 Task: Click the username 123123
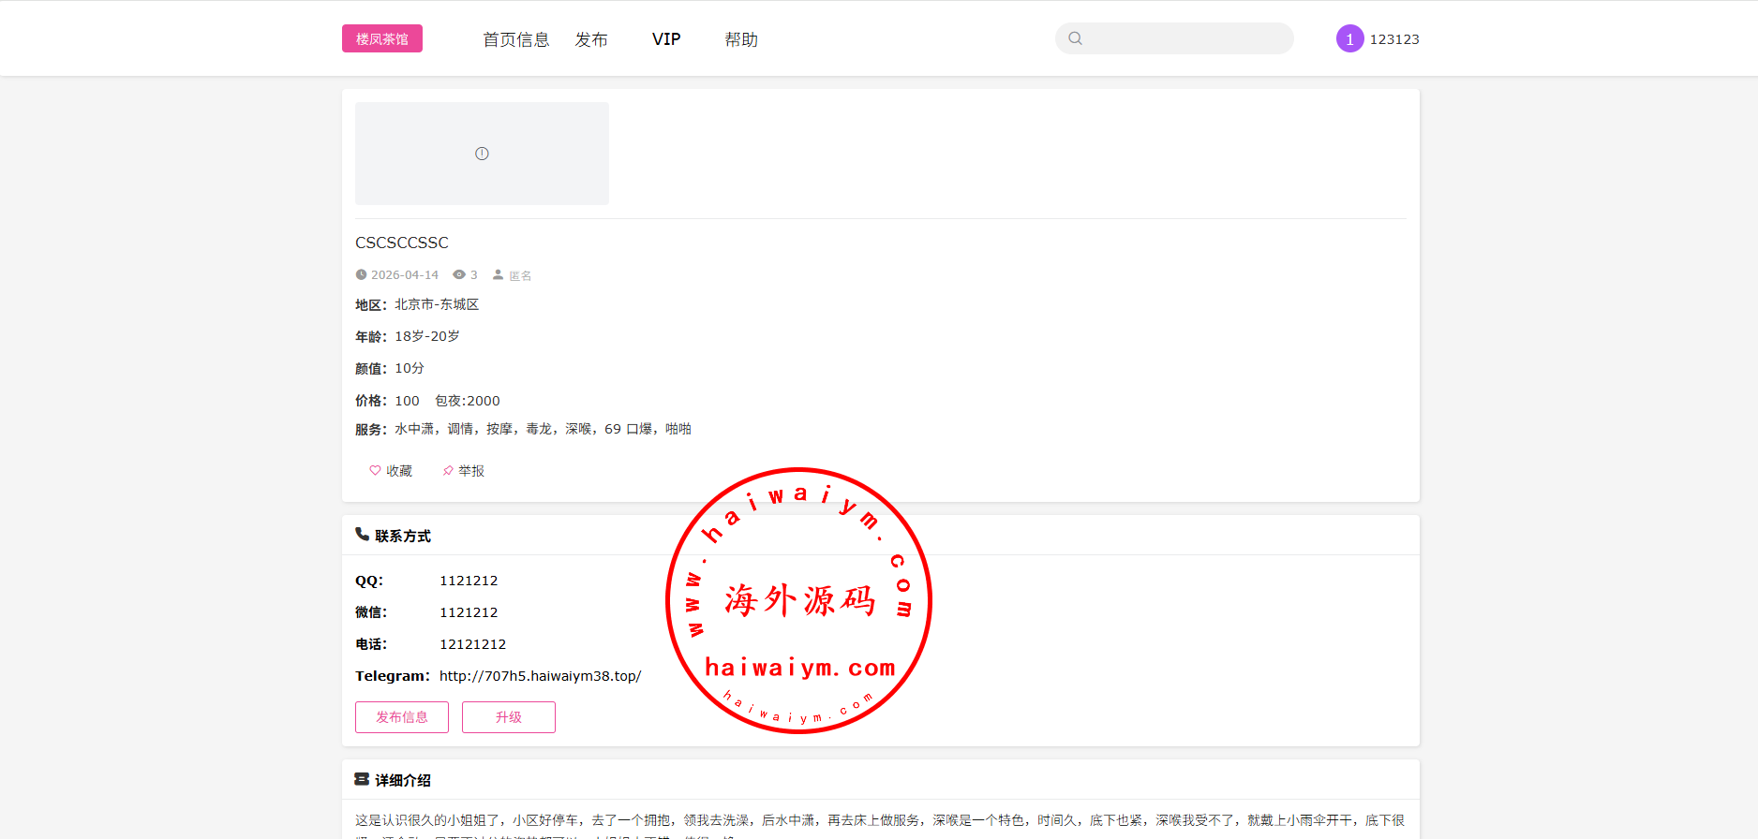[1394, 39]
